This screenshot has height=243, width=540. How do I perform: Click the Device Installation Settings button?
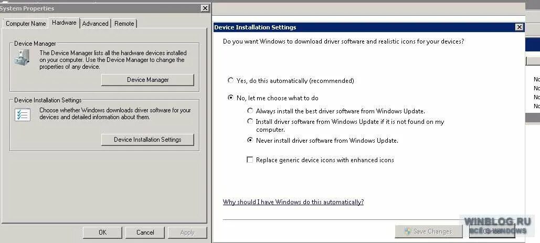pyautogui.click(x=148, y=140)
